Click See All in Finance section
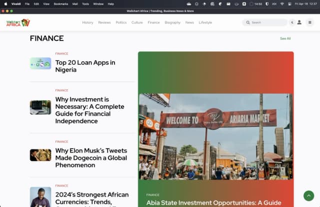Viewport: 320px width, 207px height. (x=285, y=38)
